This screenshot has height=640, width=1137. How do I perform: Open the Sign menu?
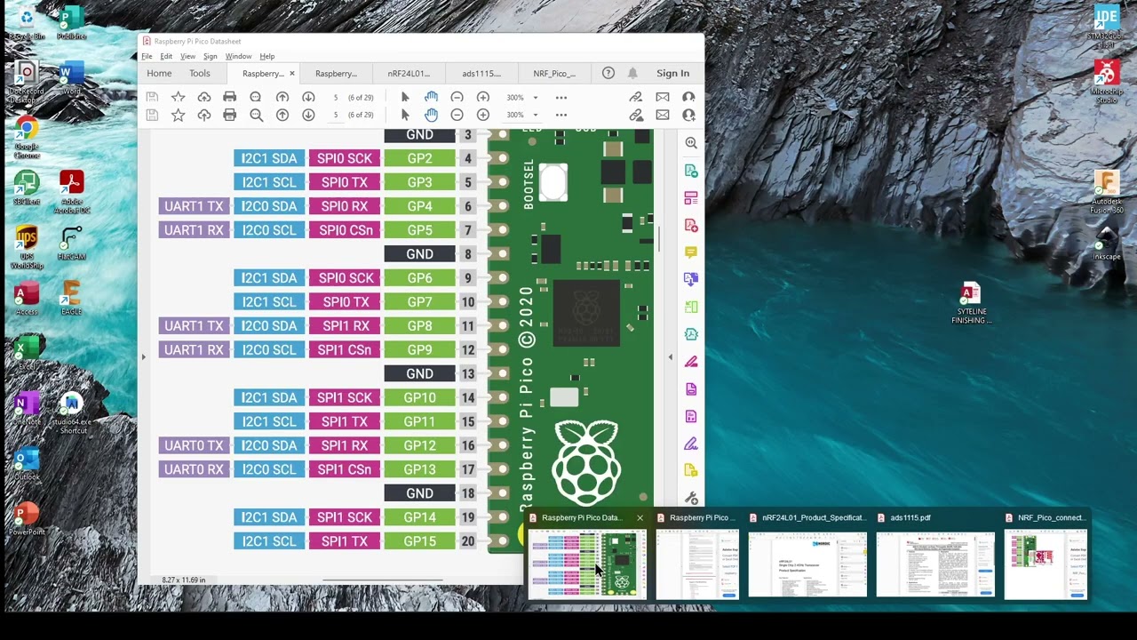tap(210, 56)
